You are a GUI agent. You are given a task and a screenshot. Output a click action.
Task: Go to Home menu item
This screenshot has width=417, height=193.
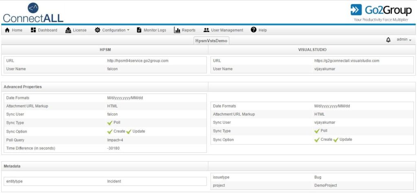(13, 30)
